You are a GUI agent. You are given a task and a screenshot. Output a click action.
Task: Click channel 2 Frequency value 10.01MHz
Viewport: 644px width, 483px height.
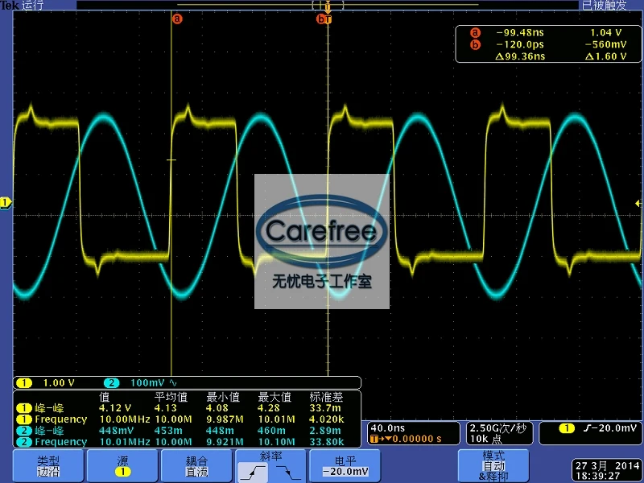tap(125, 442)
